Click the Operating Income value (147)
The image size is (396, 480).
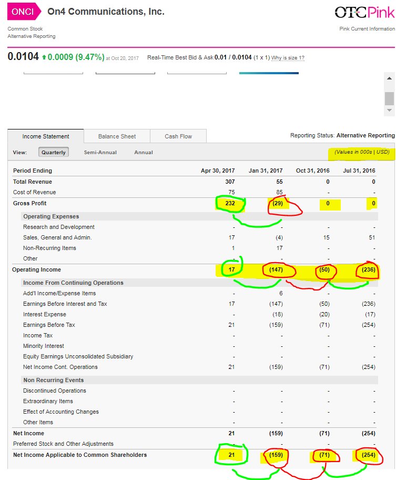pyautogui.click(x=276, y=269)
